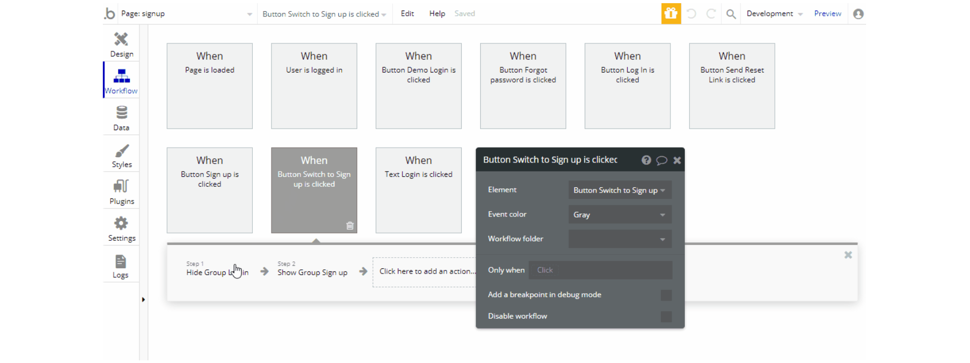Click here to add an action
970x363 pixels.
[426, 271]
